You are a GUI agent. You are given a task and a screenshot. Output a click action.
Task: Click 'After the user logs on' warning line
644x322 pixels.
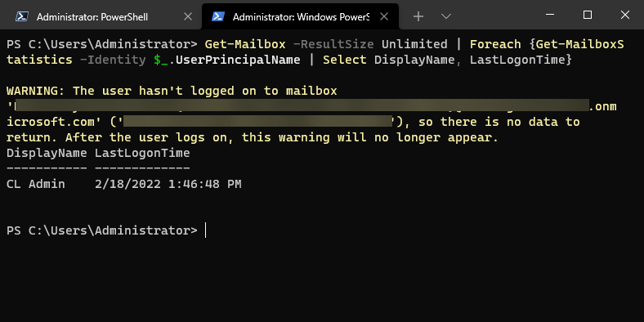tap(253, 137)
